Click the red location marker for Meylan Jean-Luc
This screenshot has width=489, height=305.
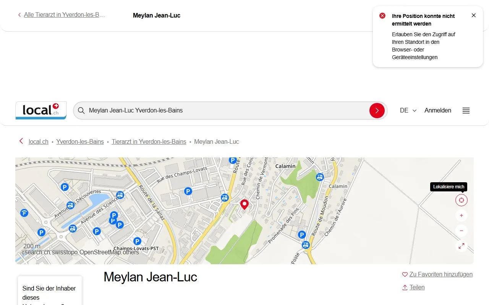pyautogui.click(x=244, y=204)
